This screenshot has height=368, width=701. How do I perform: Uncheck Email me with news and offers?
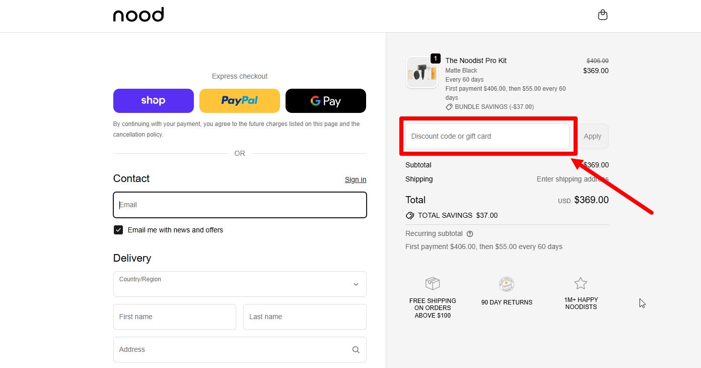(118, 229)
